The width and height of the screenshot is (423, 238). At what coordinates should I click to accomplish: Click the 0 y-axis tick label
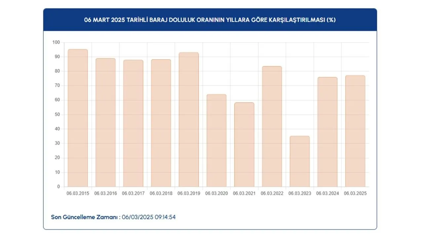click(58, 187)
